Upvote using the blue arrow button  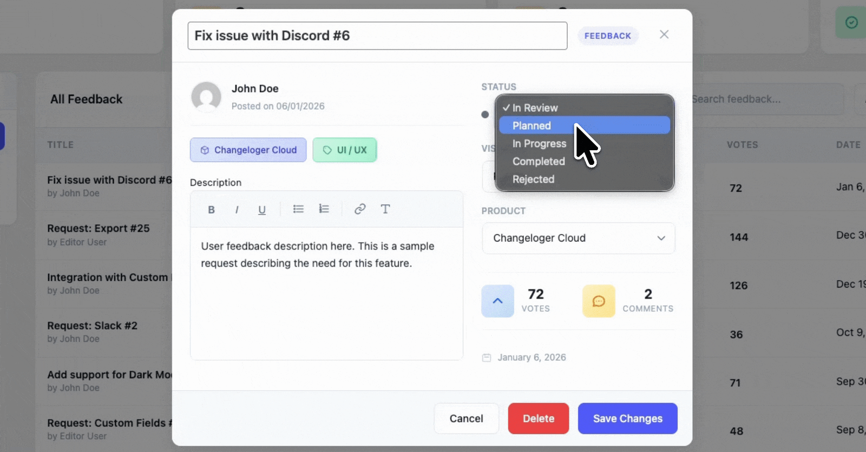(x=497, y=301)
